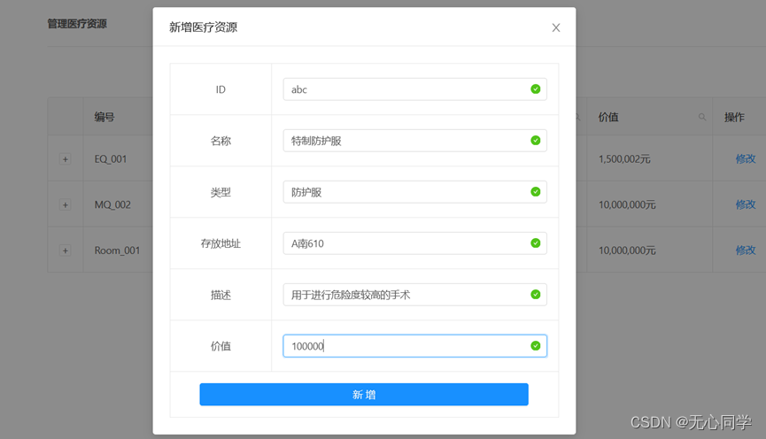This screenshot has height=439, width=766.
Task: Click the 价值 input with 100000
Action: tap(414, 346)
